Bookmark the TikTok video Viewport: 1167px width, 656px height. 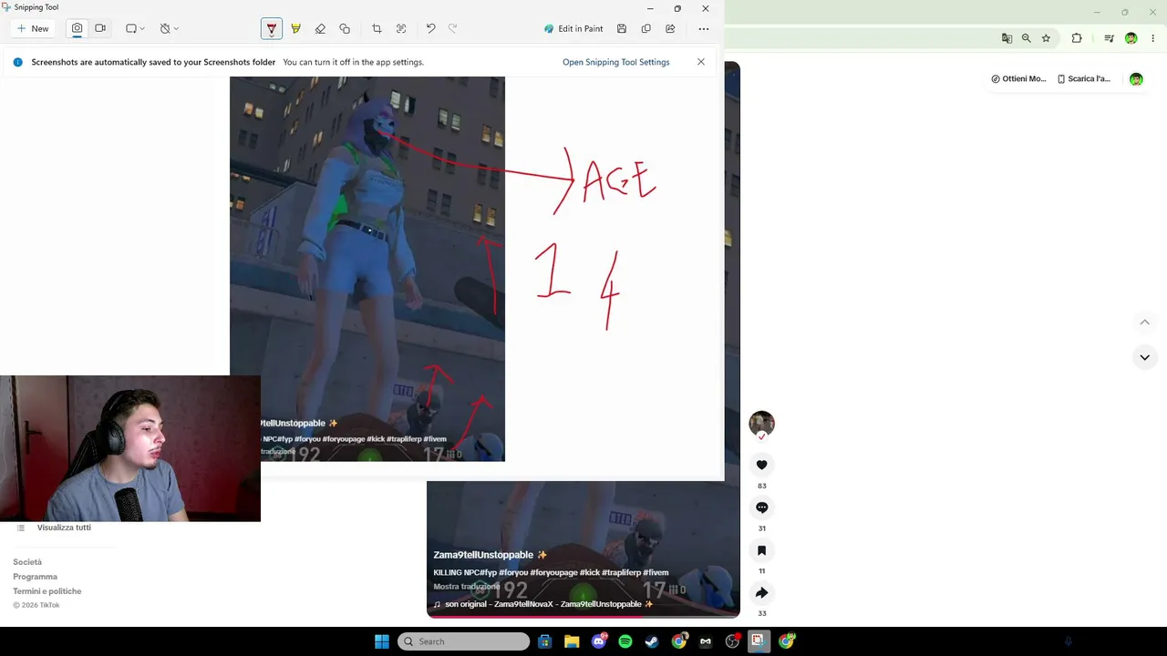coord(762,550)
